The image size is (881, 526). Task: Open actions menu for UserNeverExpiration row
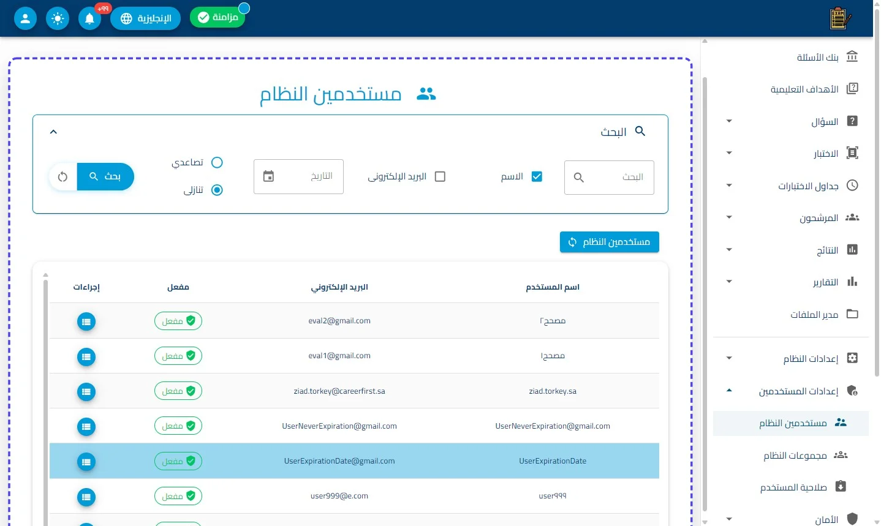click(86, 426)
